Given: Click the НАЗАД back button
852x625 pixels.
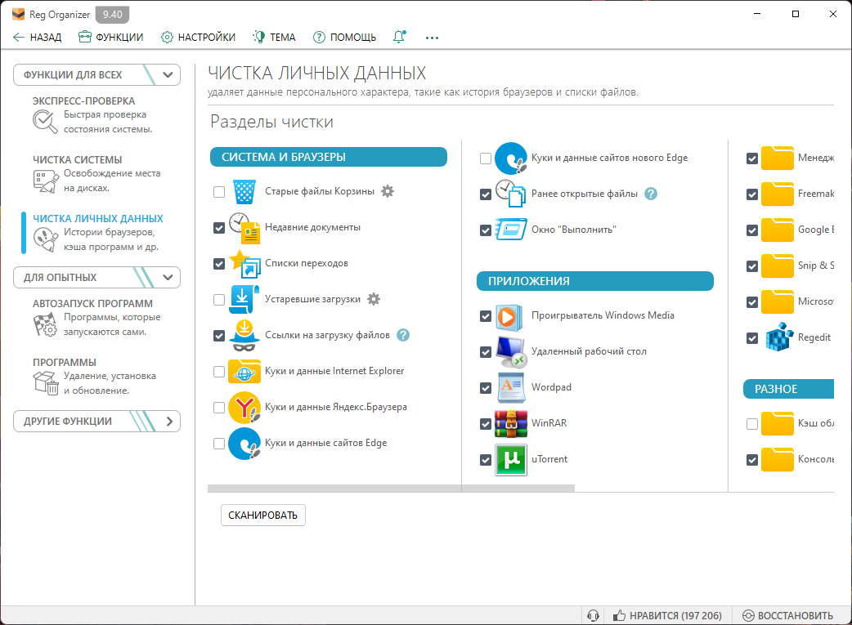Looking at the screenshot, I should click(37, 37).
